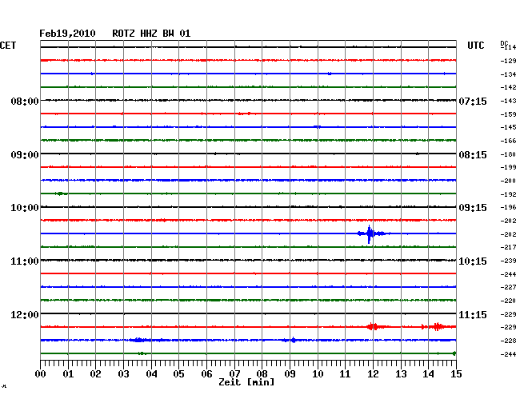
Task: Click the 08:15 UTC time label
Action: pos(473,155)
